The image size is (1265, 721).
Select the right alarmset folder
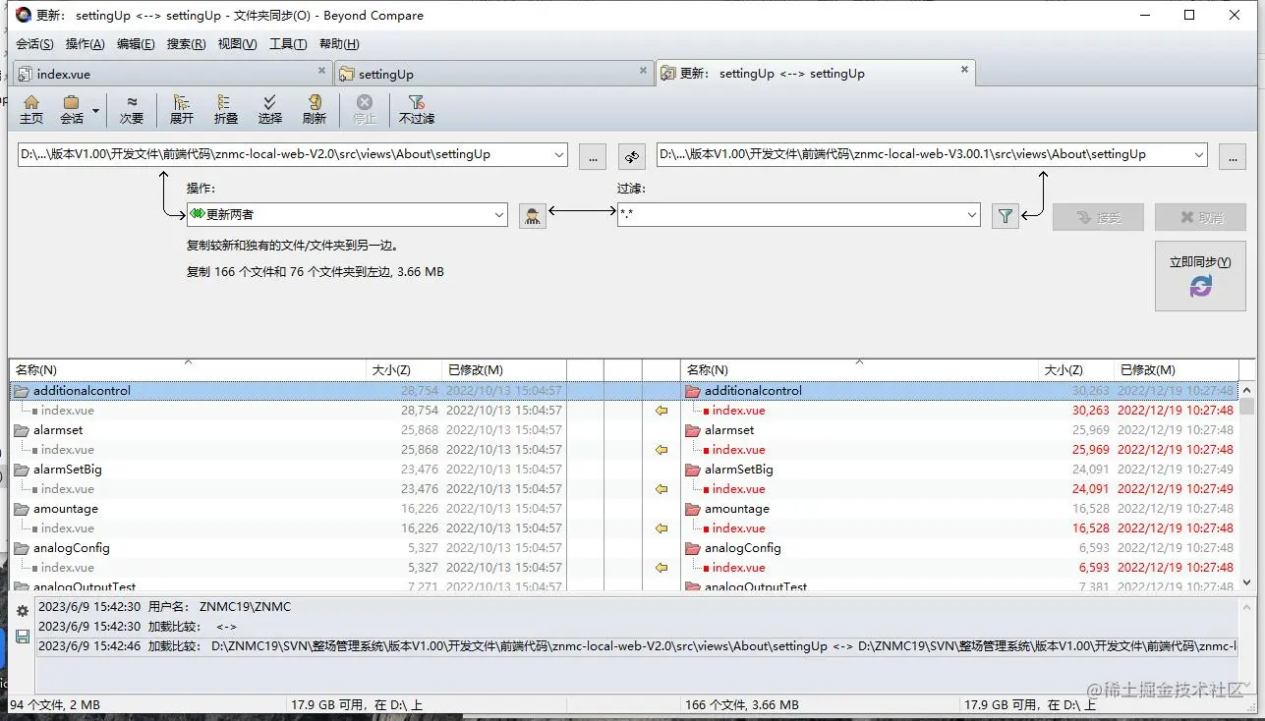click(x=729, y=430)
